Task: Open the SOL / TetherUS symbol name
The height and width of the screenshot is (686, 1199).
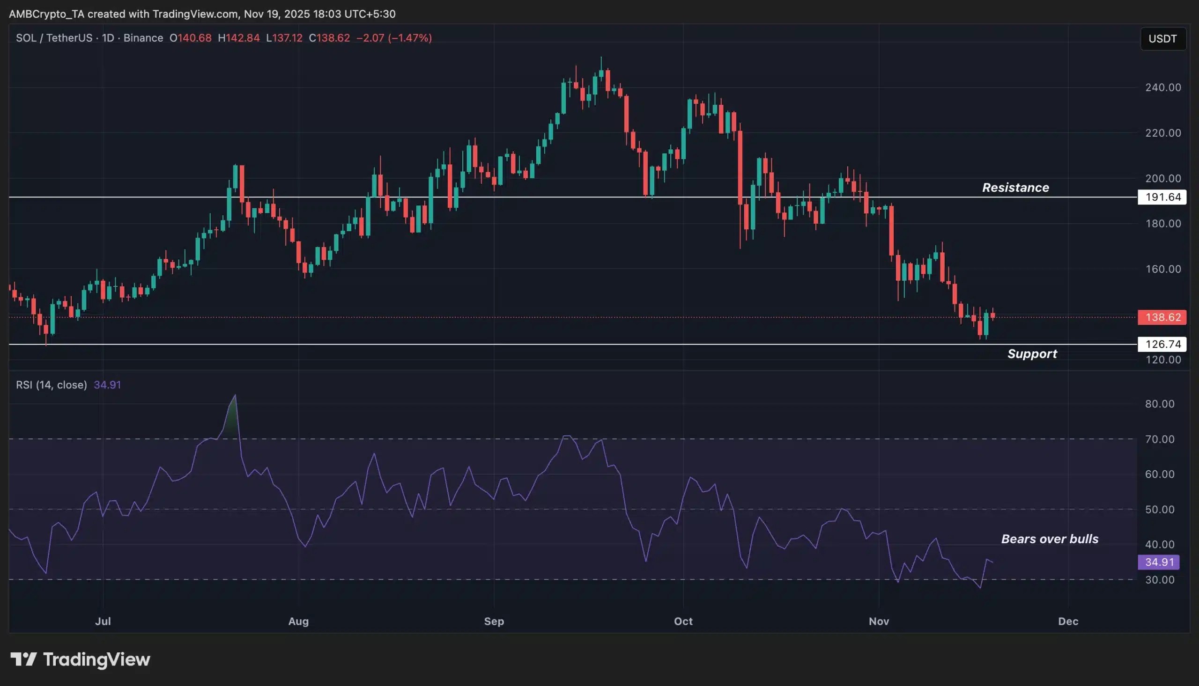Action: (54, 38)
